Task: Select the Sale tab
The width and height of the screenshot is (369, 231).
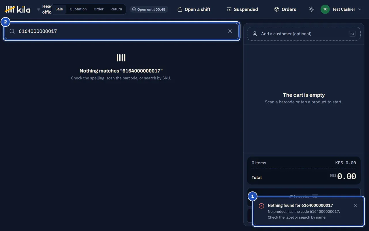Action: point(59,9)
